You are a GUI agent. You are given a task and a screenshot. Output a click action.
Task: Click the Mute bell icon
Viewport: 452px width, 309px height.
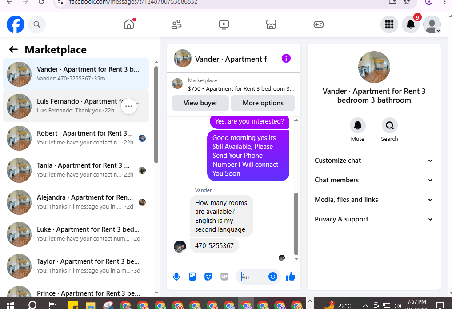click(x=358, y=125)
